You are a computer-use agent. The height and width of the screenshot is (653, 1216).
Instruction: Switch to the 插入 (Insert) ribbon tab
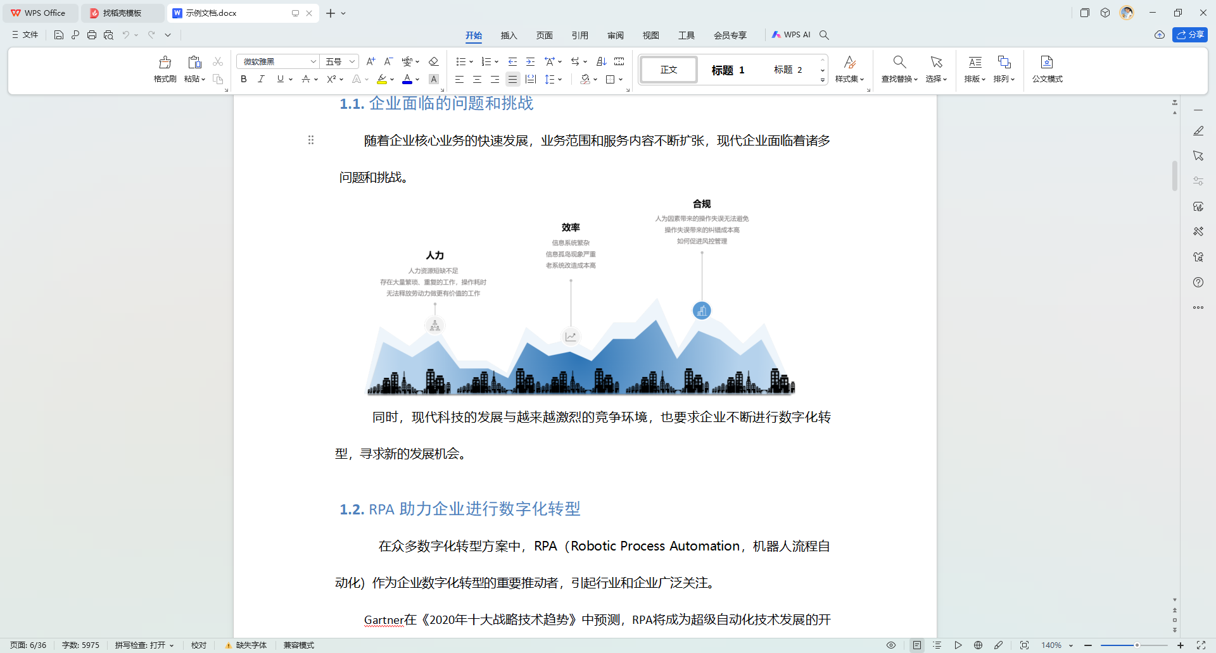pyautogui.click(x=509, y=35)
